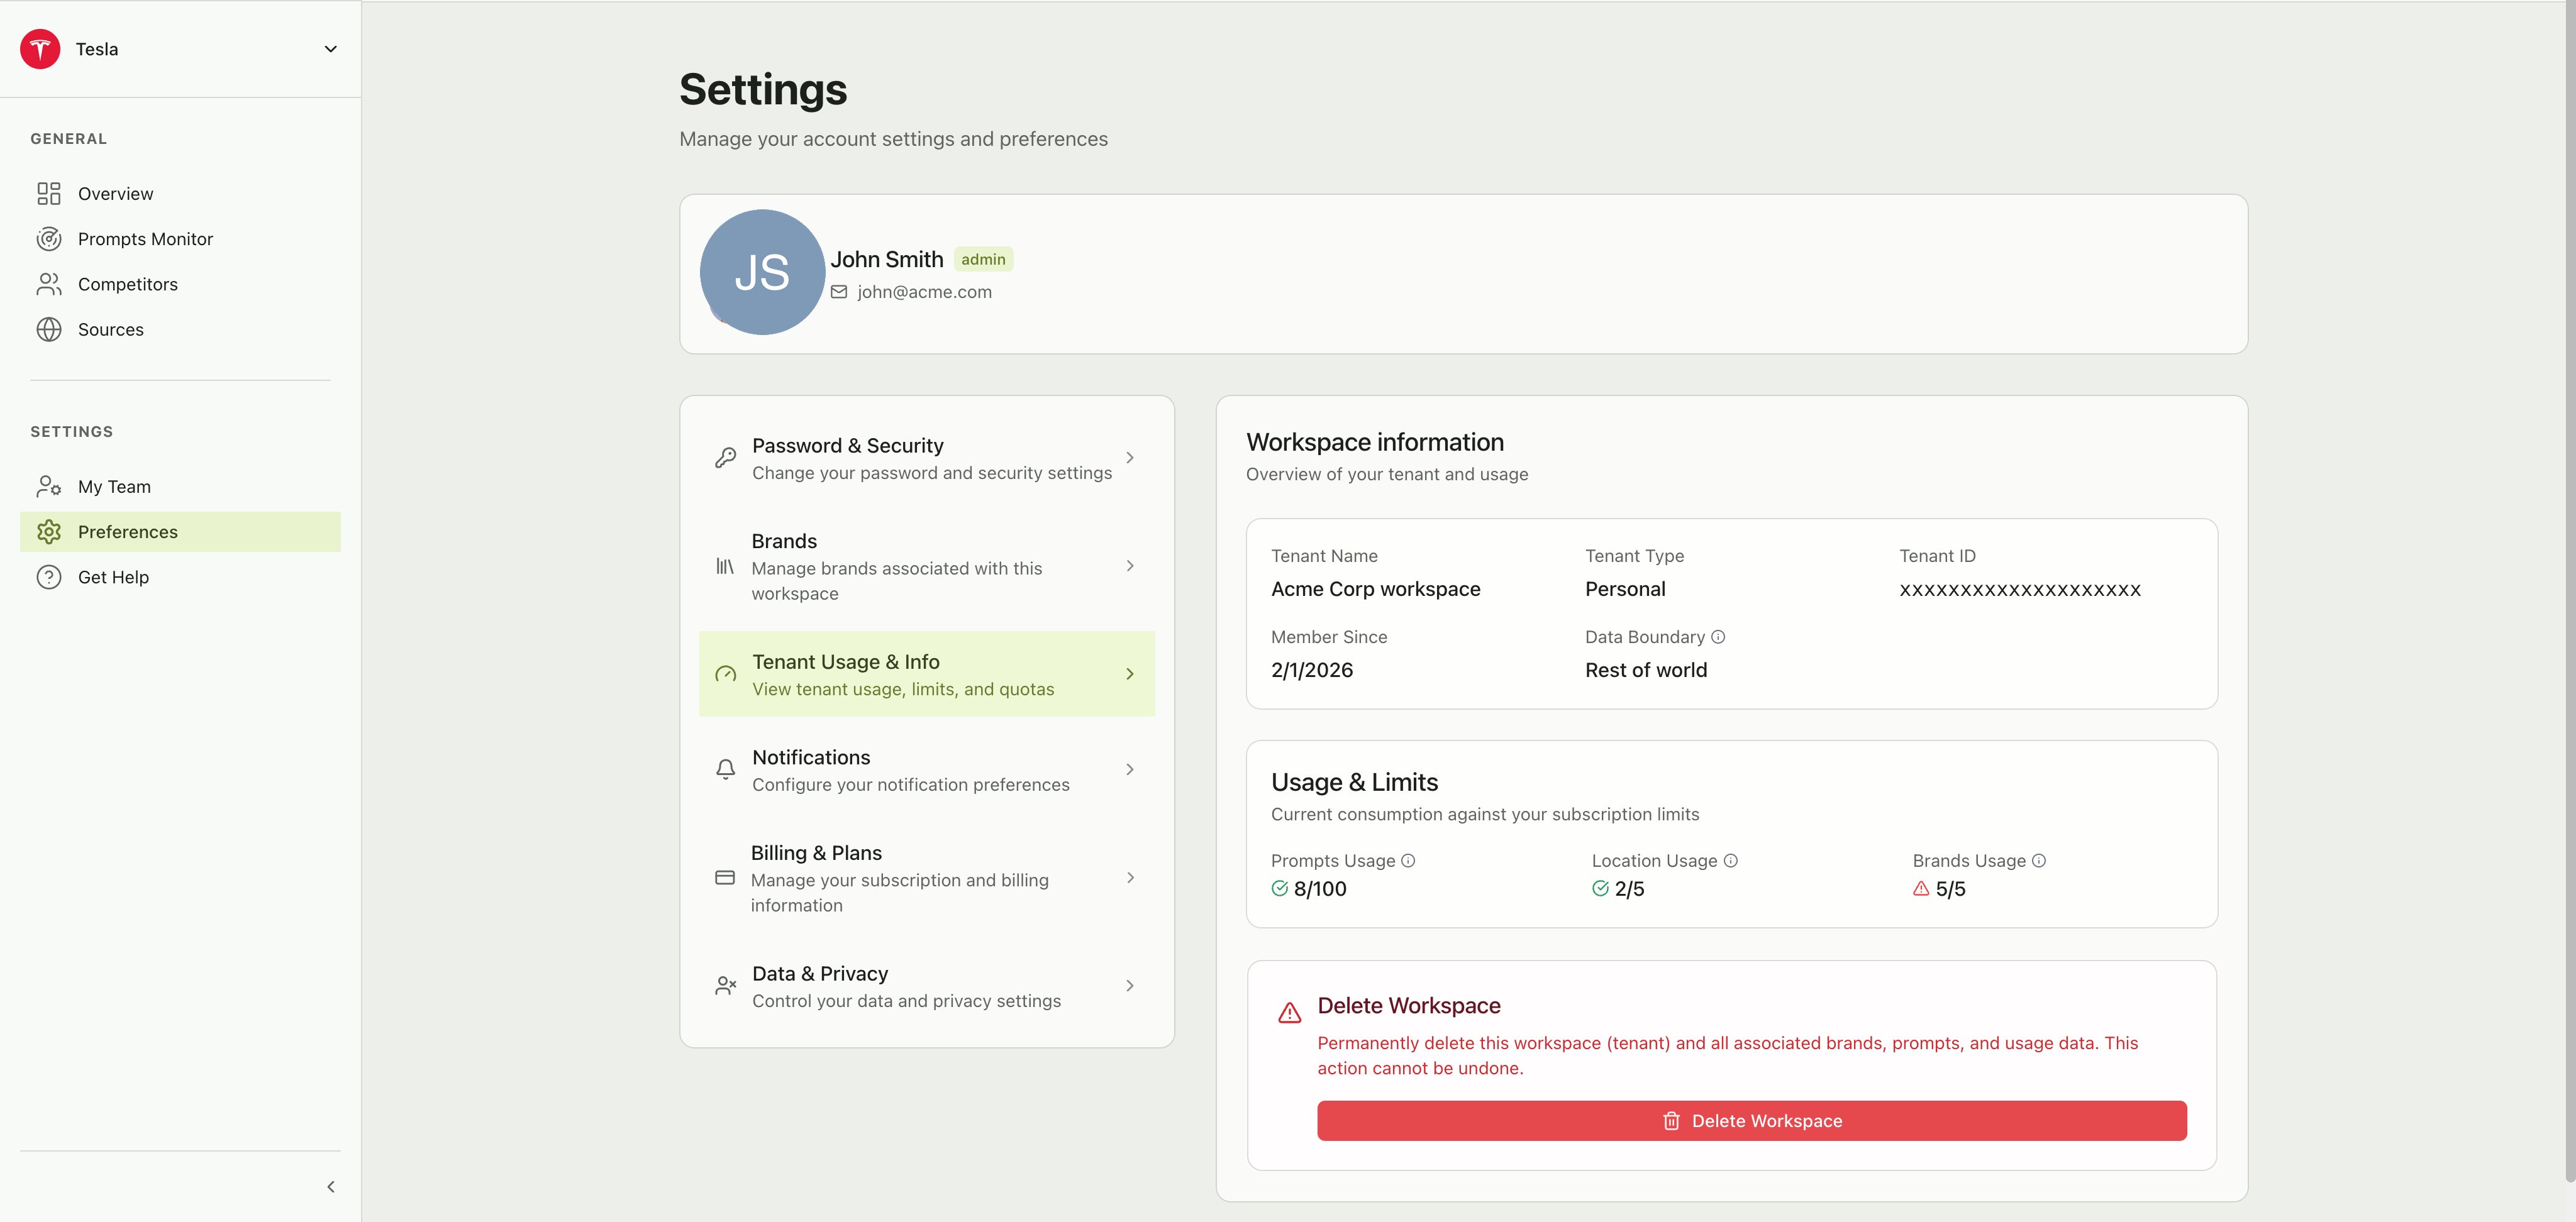Viewport: 2576px width, 1222px height.
Task: Select Get Help in sidebar
Action: point(180,578)
